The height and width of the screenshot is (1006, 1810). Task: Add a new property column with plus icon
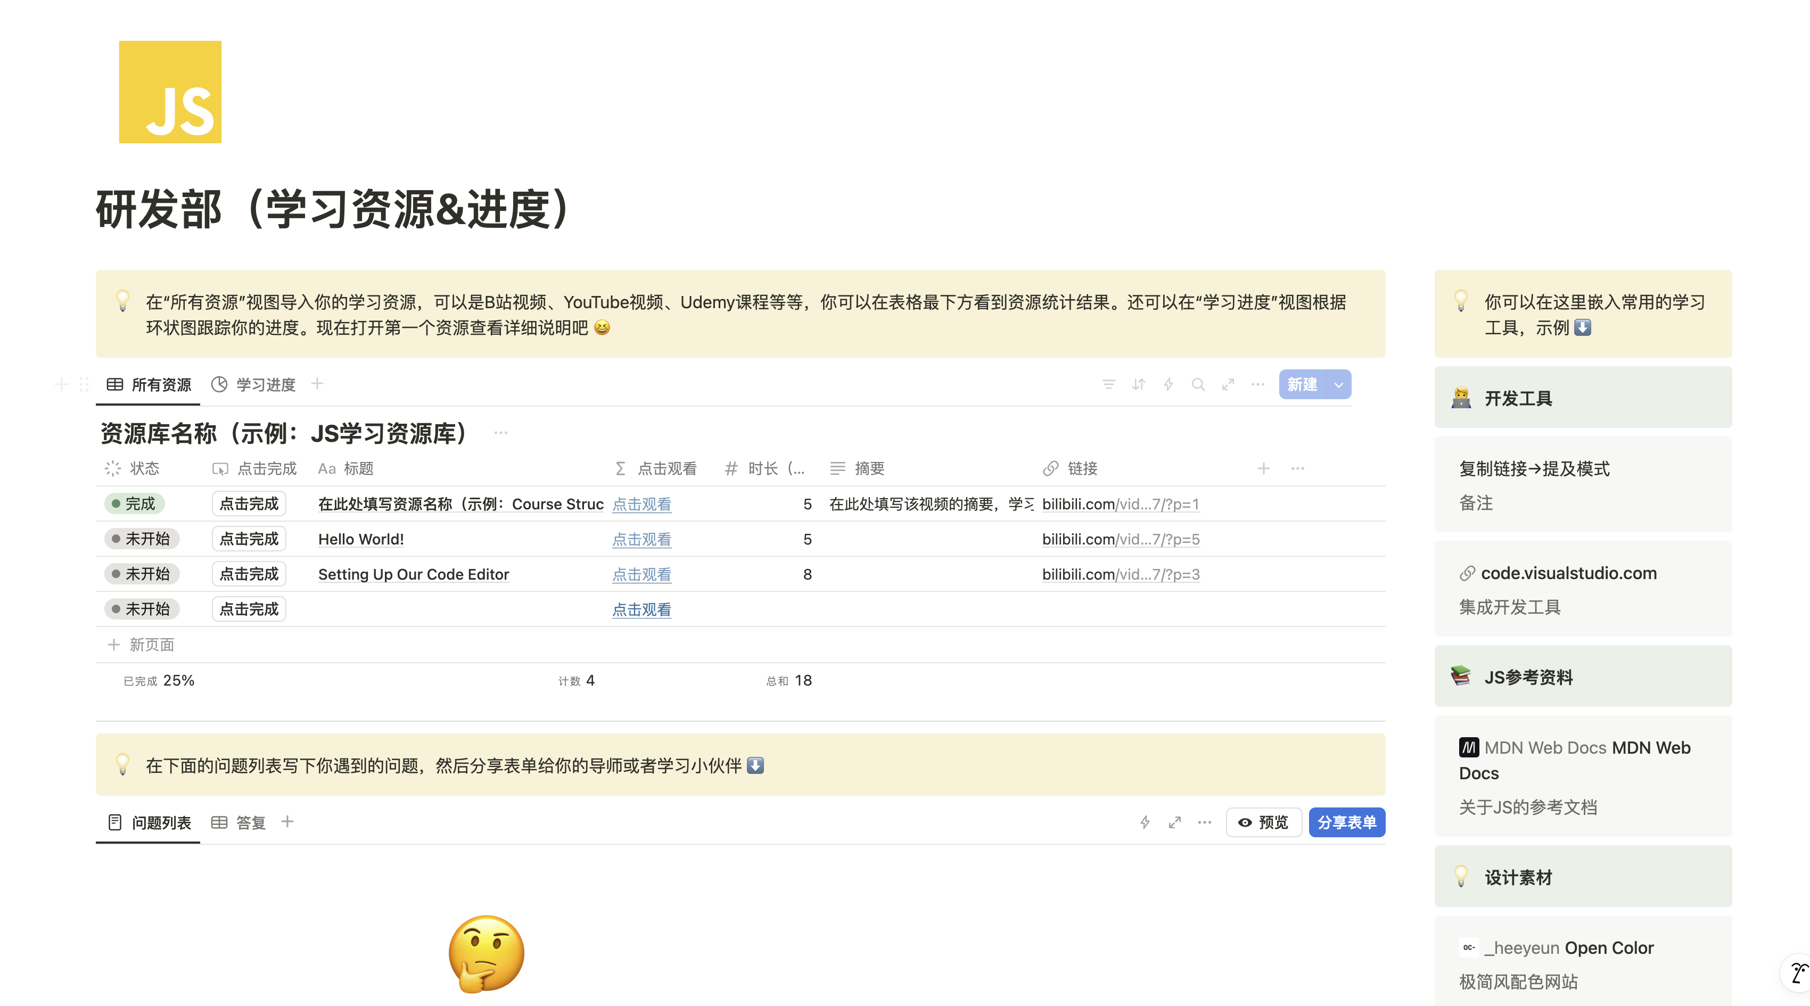coord(1263,468)
